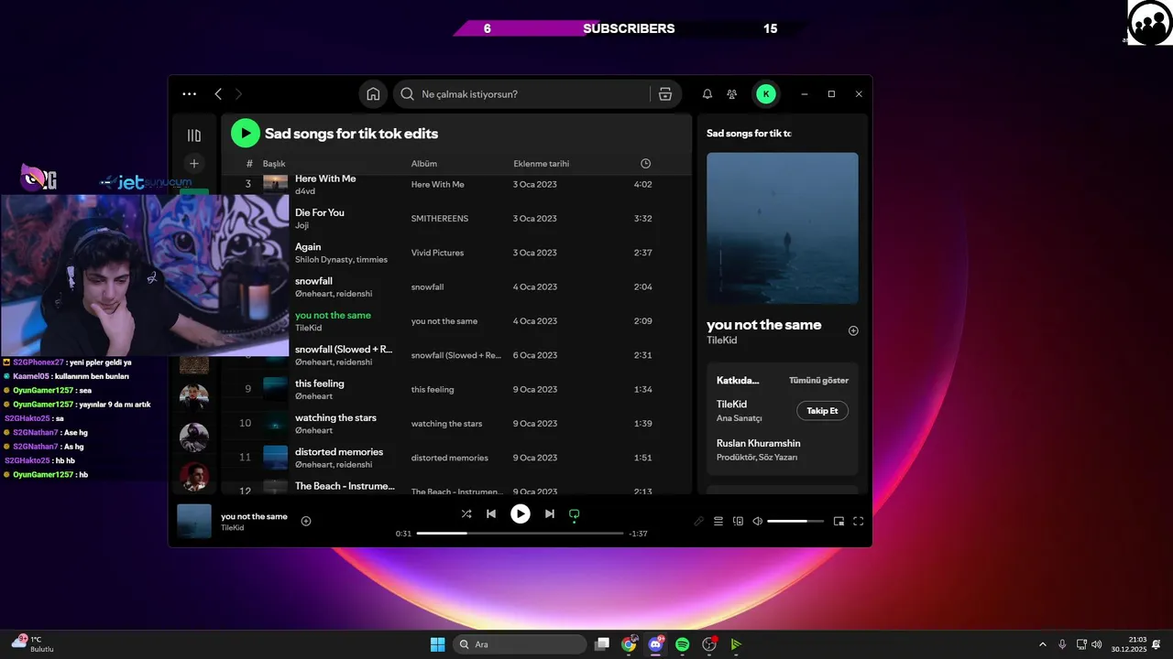Open the Spotify taskbar icon
This screenshot has width=1173, height=659.
coord(683,644)
